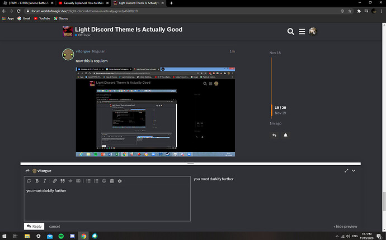Viewport: 386px width, 240px height.
Task: Insert numbered list in composer
Action: 96,181
